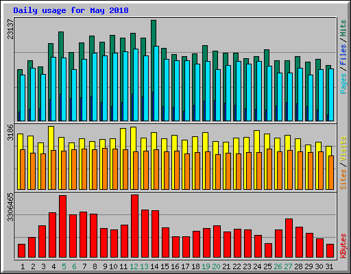Viewport: 351px width, 274px height.
Task: Select day label 1 on the axis
Action: 23,266
